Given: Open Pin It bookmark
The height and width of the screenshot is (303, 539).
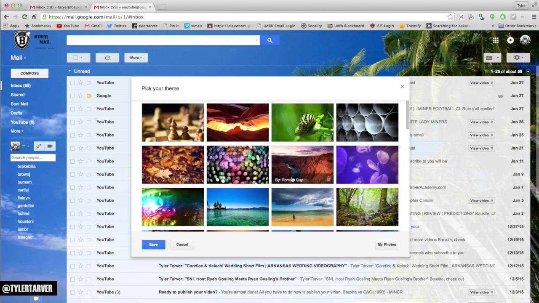Looking at the screenshot, I should [171, 26].
